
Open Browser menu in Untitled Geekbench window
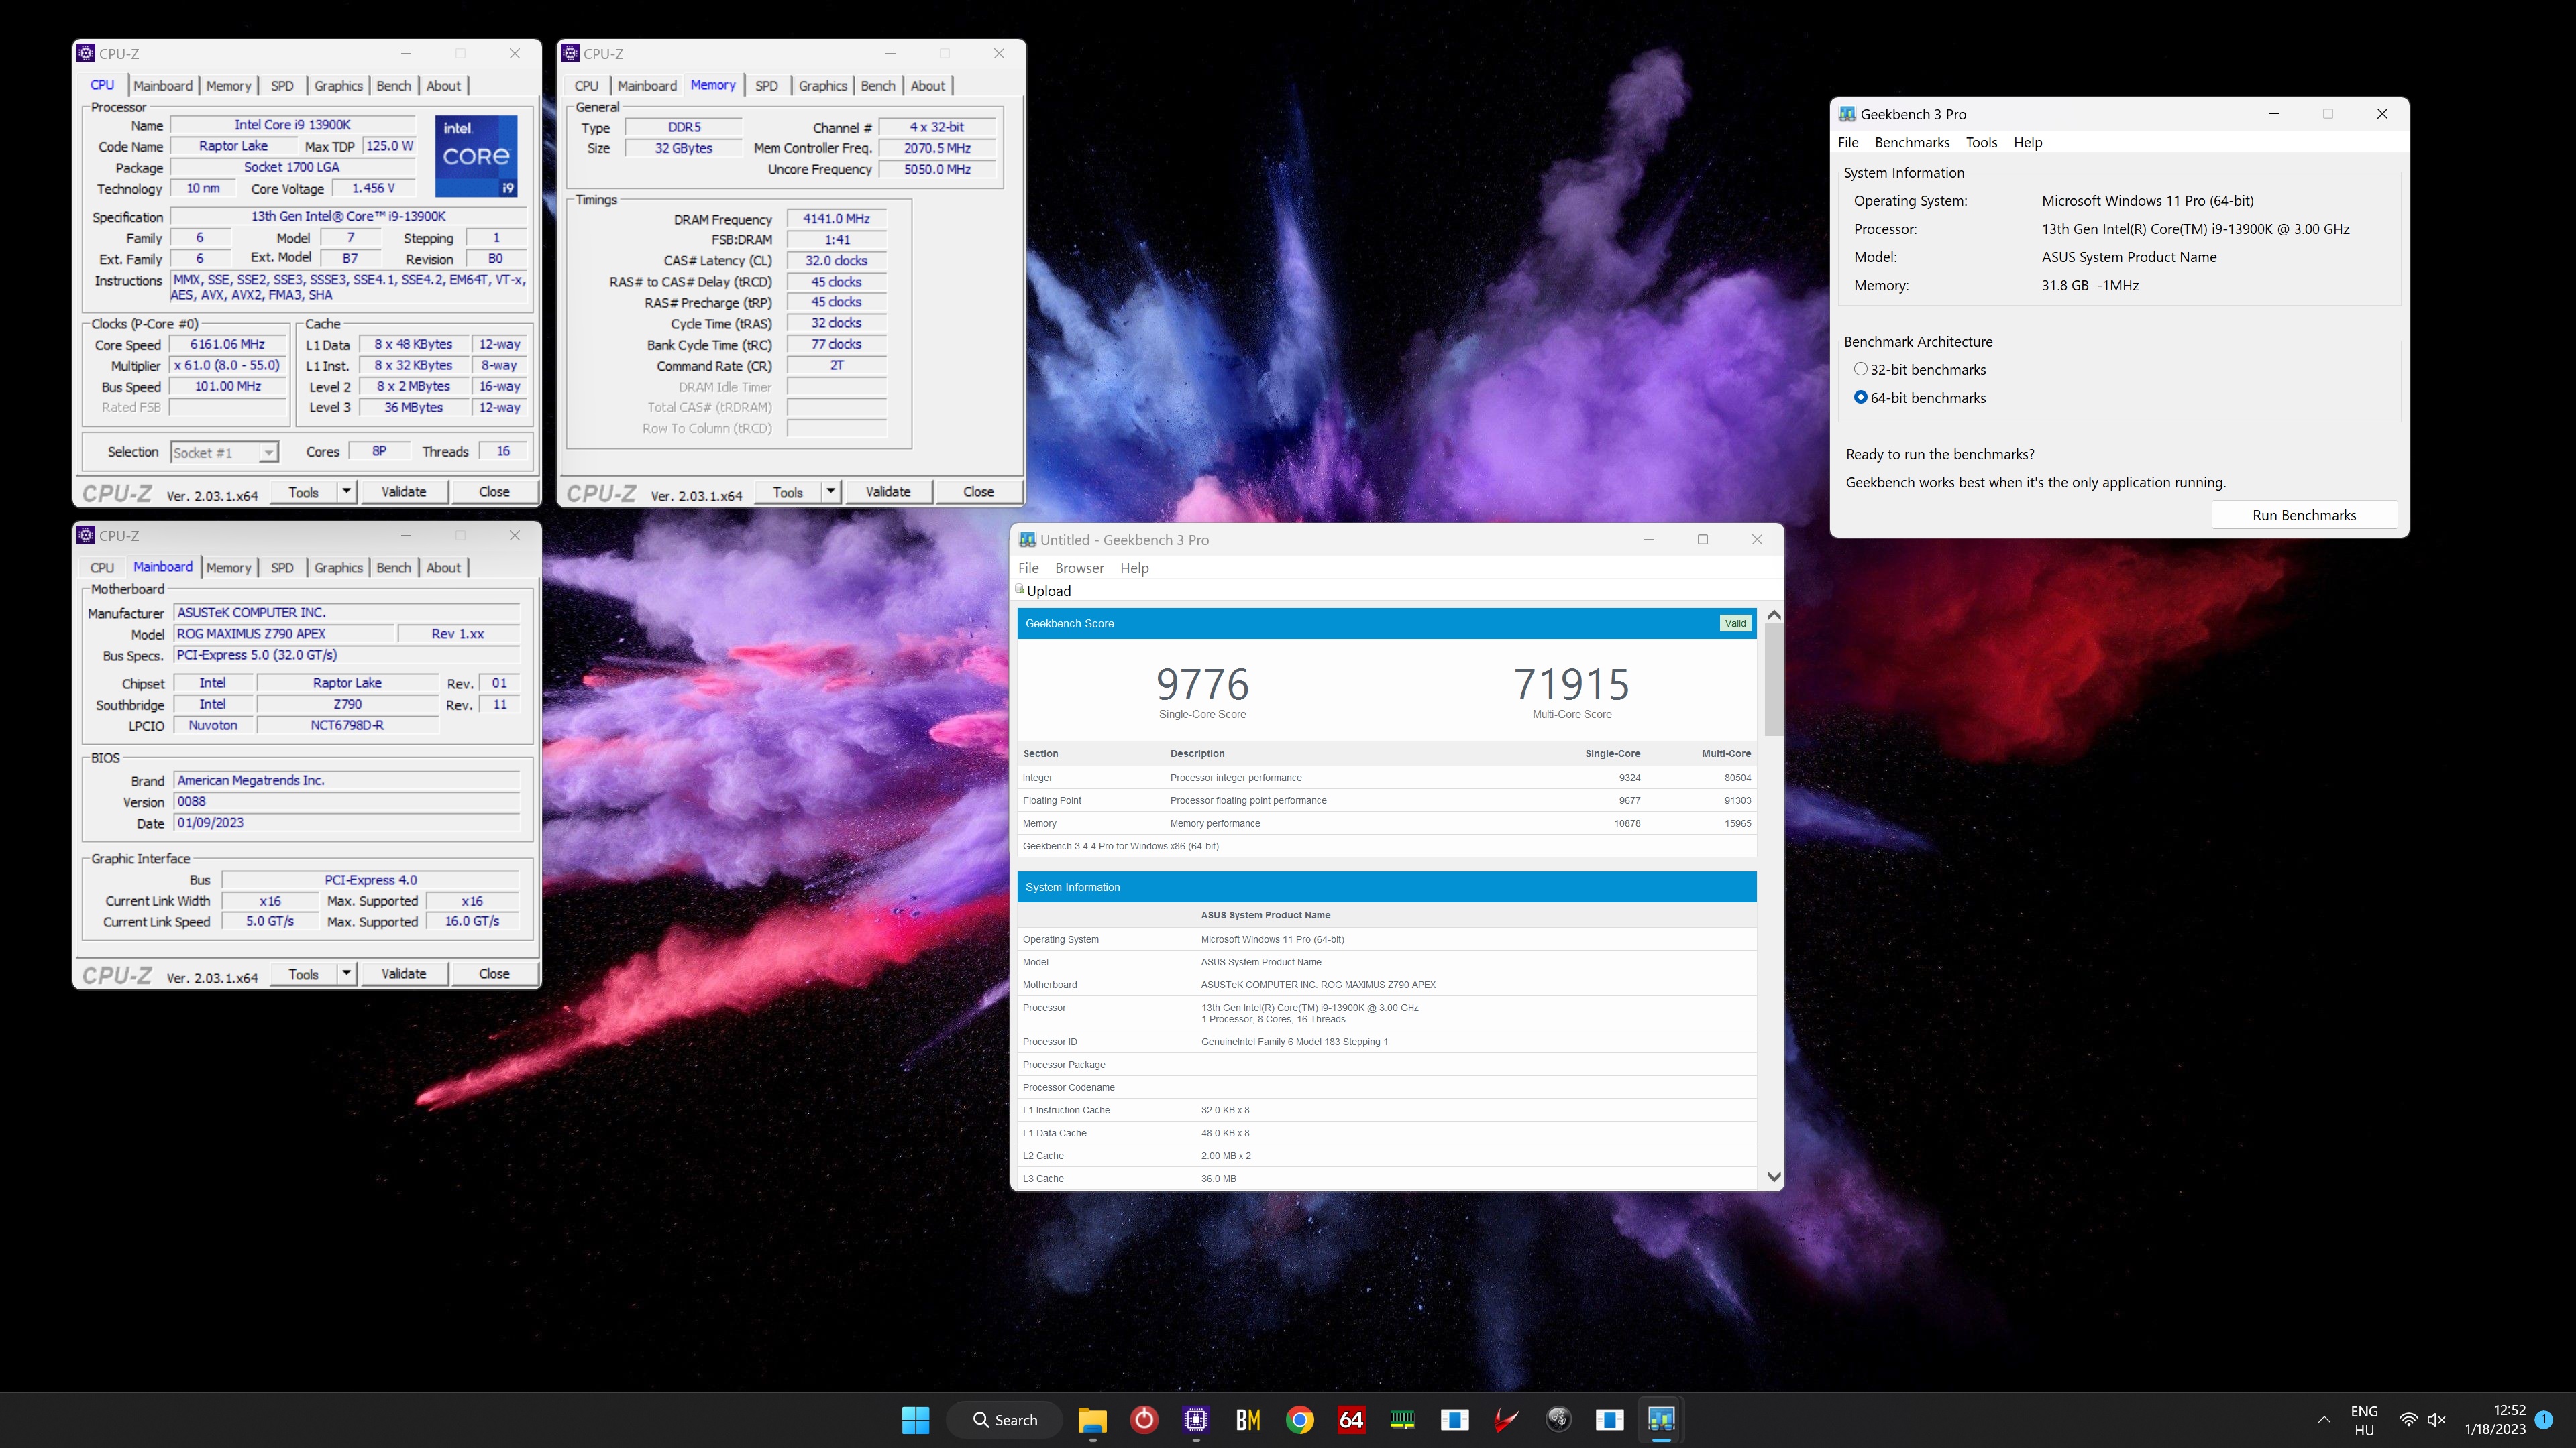tap(1079, 568)
